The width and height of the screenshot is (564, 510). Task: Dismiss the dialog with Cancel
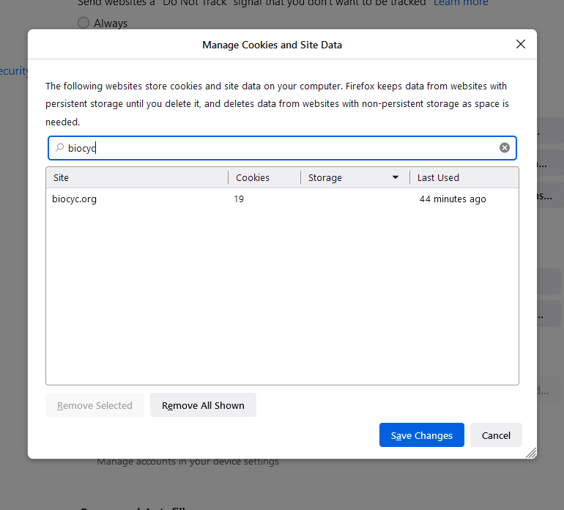(496, 435)
